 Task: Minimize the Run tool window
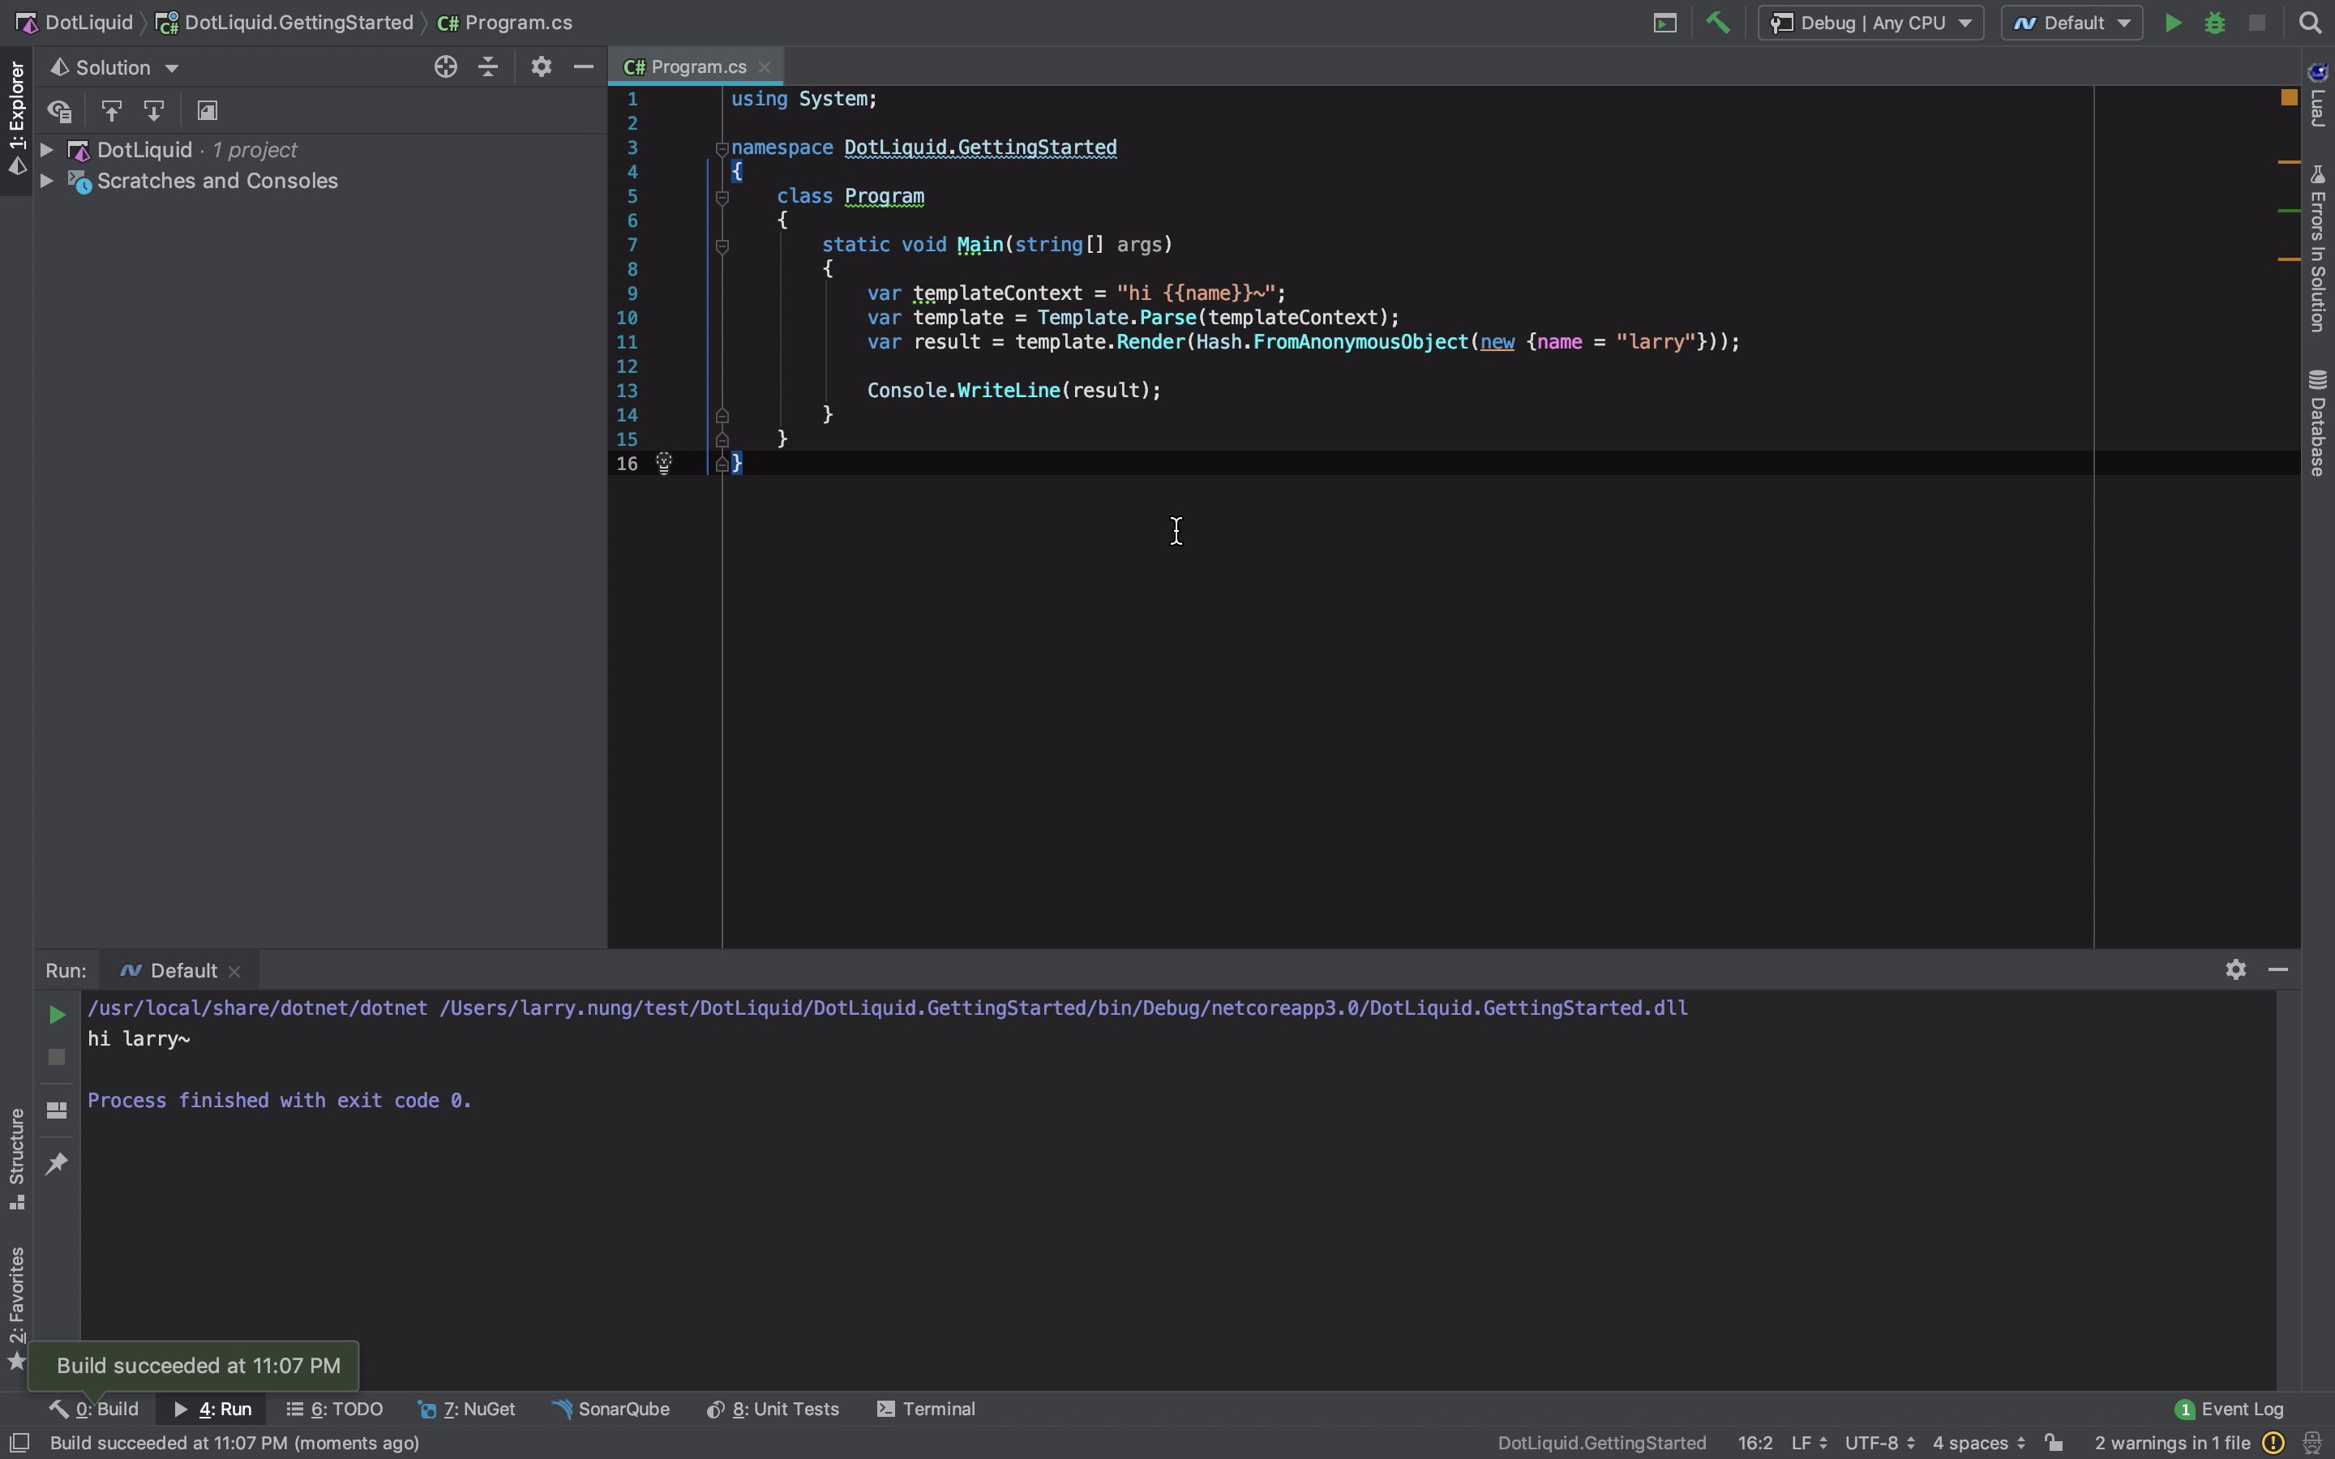coord(2278,969)
